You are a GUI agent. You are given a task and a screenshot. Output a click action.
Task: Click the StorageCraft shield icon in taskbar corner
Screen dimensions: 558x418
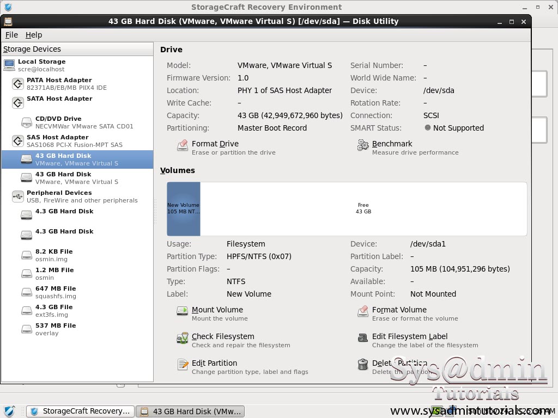[x=9, y=411]
